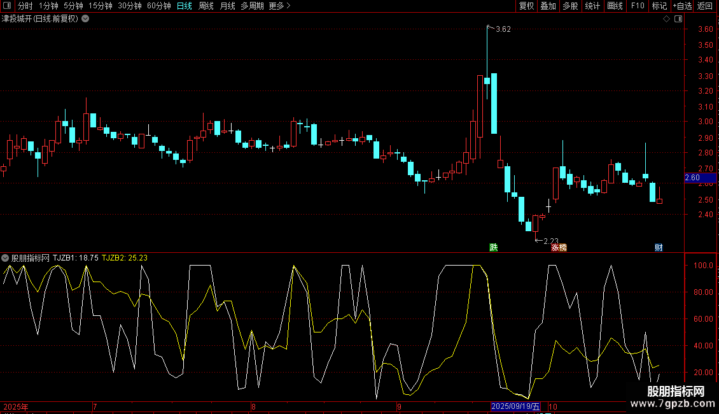This screenshot has width=719, height=414.
Task: Add stock via +自选 button
Action: pyautogui.click(x=682, y=6)
